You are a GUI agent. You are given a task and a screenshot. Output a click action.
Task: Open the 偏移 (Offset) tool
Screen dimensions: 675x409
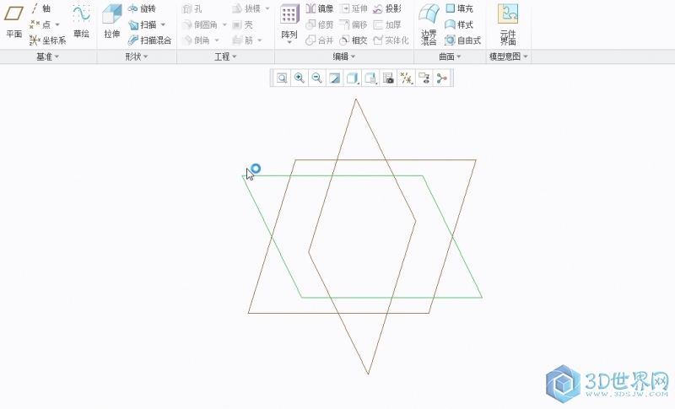[354, 24]
